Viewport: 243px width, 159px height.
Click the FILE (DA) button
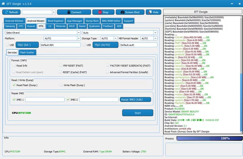pos(27,45)
